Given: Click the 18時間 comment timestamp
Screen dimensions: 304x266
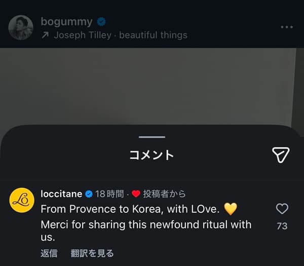Looking at the screenshot, I should tap(109, 194).
